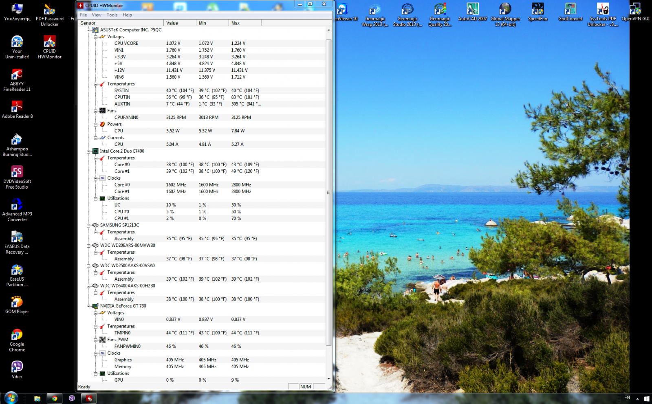The image size is (652, 404).
Task: Click the EN language indicator in tray
Action: tap(627, 398)
